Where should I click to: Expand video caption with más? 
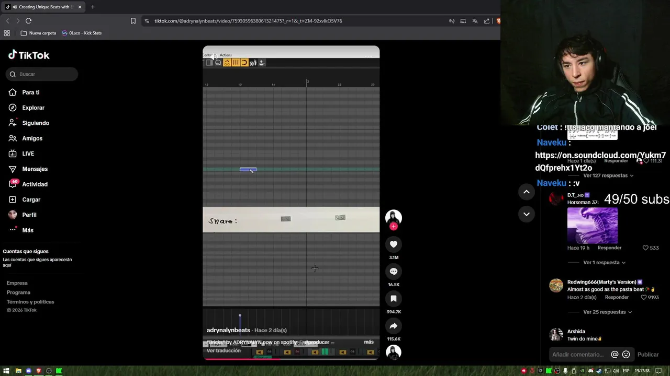[x=369, y=342]
